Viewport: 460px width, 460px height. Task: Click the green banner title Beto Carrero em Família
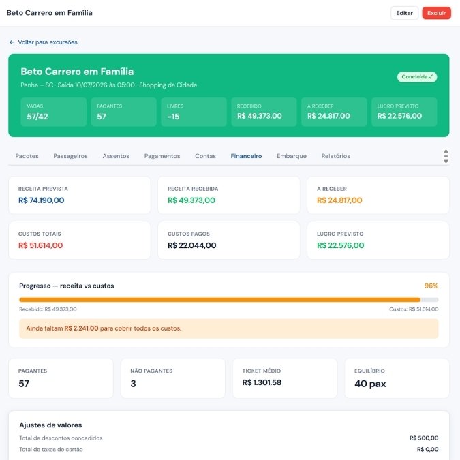[x=77, y=72]
